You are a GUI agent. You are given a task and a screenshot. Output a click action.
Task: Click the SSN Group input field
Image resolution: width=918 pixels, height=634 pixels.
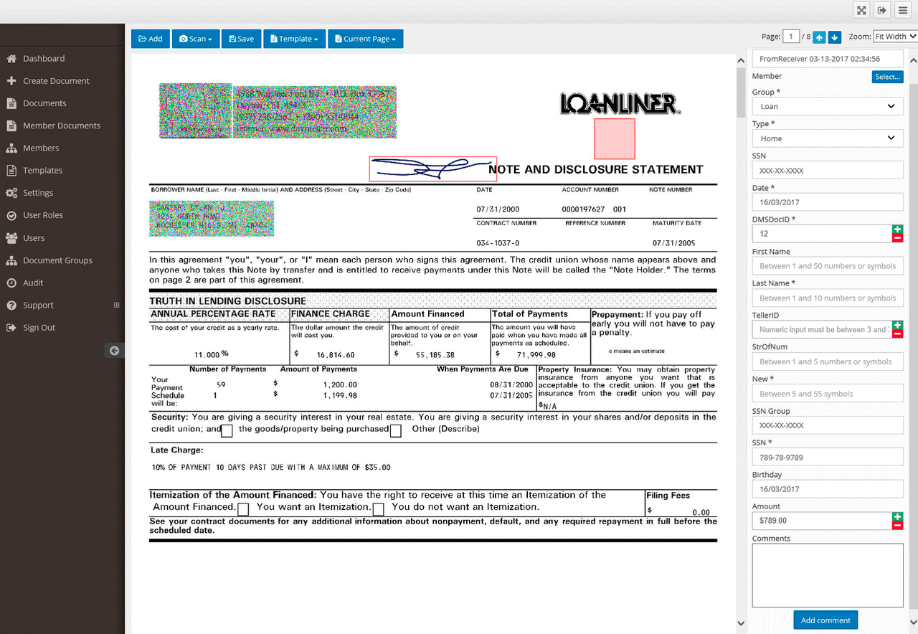[x=828, y=425]
